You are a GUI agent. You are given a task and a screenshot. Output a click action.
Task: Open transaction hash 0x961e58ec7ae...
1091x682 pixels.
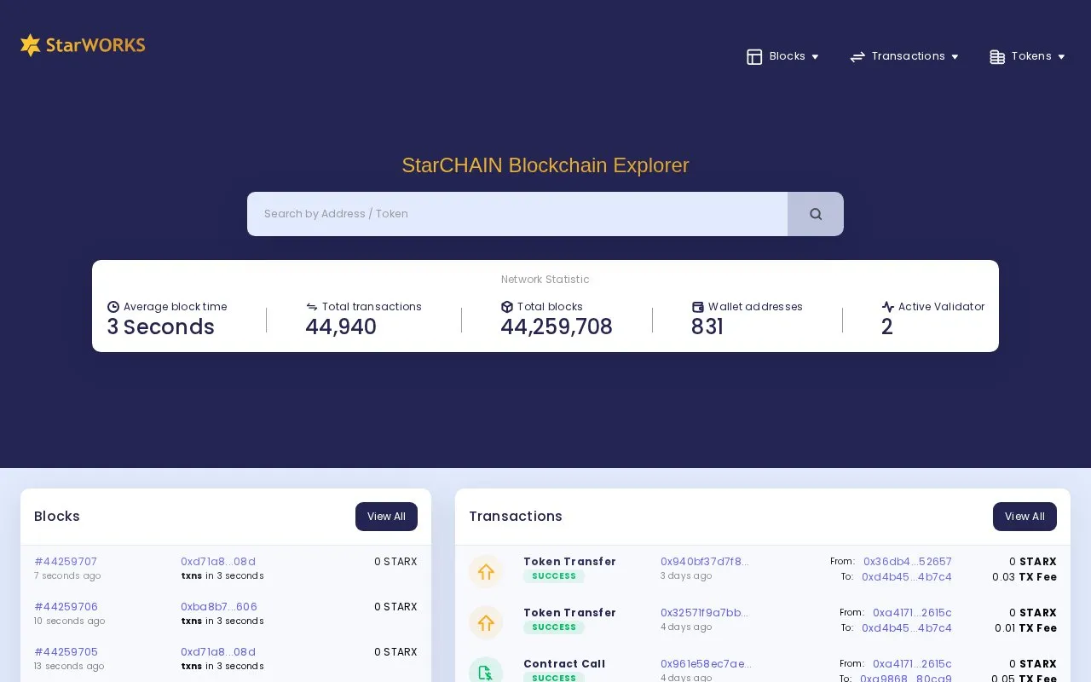[706, 664]
